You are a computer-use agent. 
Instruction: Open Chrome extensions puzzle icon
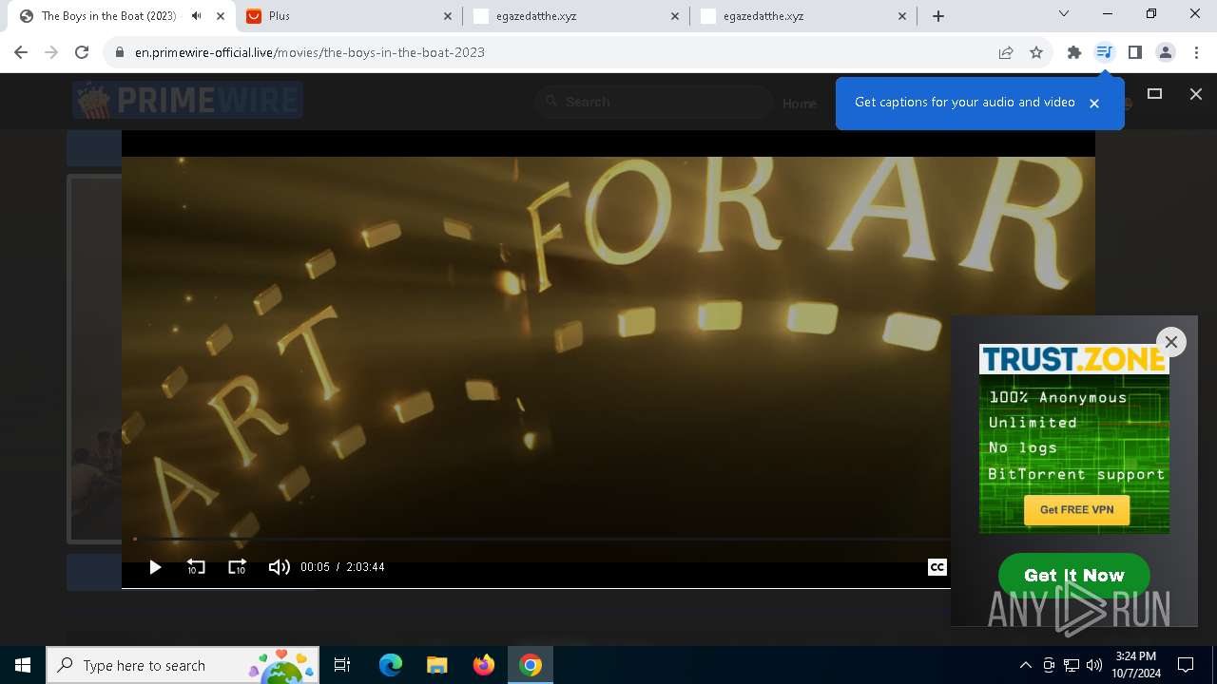(x=1073, y=52)
